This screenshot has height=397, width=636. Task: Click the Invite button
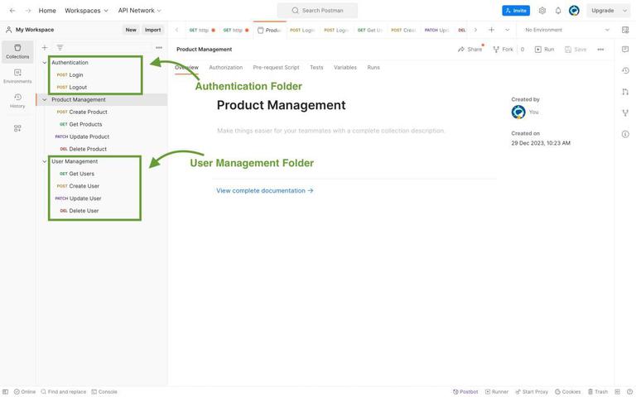516,11
